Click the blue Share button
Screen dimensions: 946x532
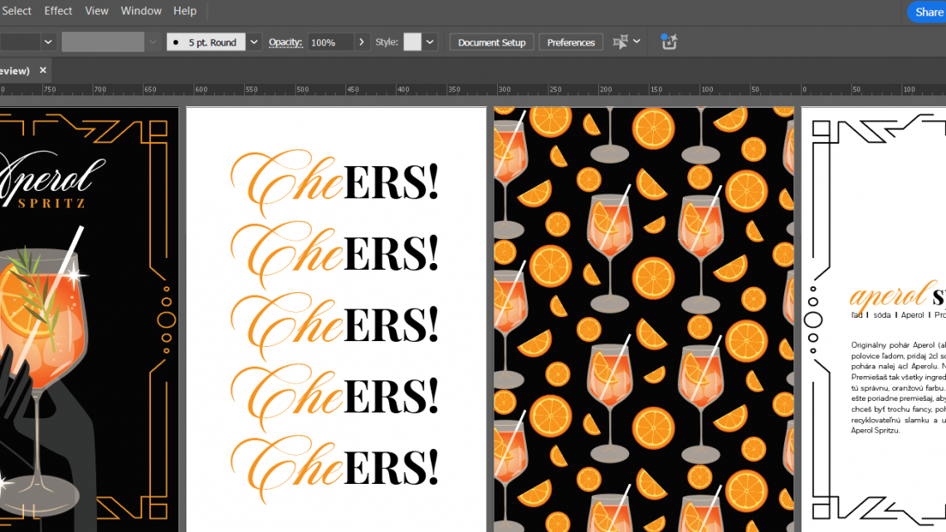pos(928,12)
